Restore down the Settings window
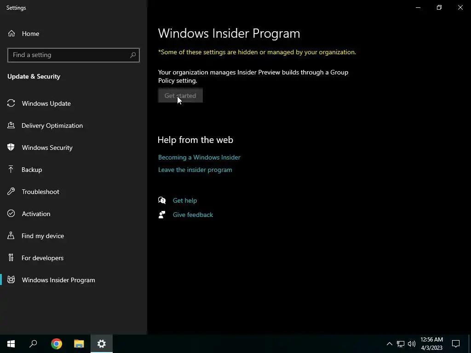Image resolution: width=471 pixels, height=353 pixels. 439,7
